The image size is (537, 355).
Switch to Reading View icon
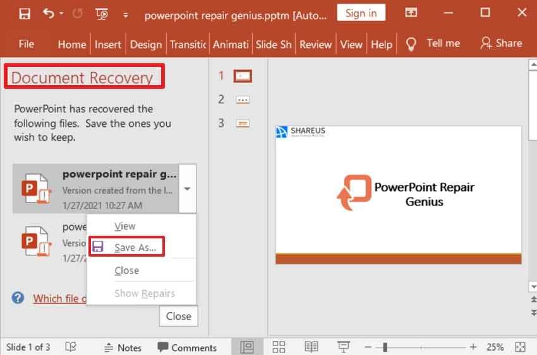pyautogui.click(x=311, y=347)
